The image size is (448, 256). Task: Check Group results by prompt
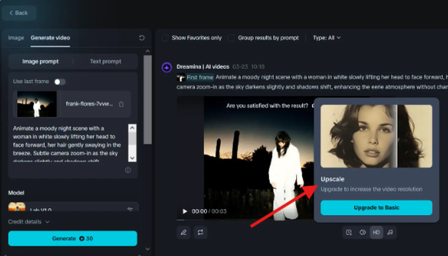(231, 38)
